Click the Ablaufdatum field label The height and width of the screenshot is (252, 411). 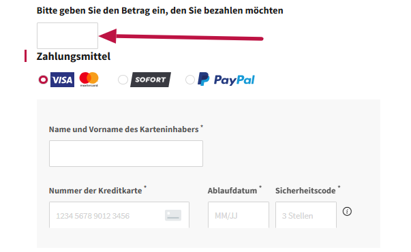pyautogui.click(x=232, y=191)
